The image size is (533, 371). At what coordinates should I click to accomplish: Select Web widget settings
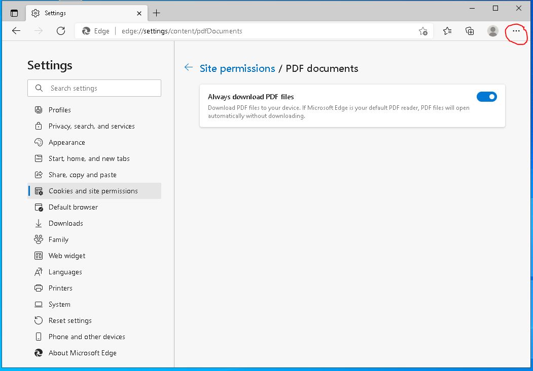click(x=94, y=256)
